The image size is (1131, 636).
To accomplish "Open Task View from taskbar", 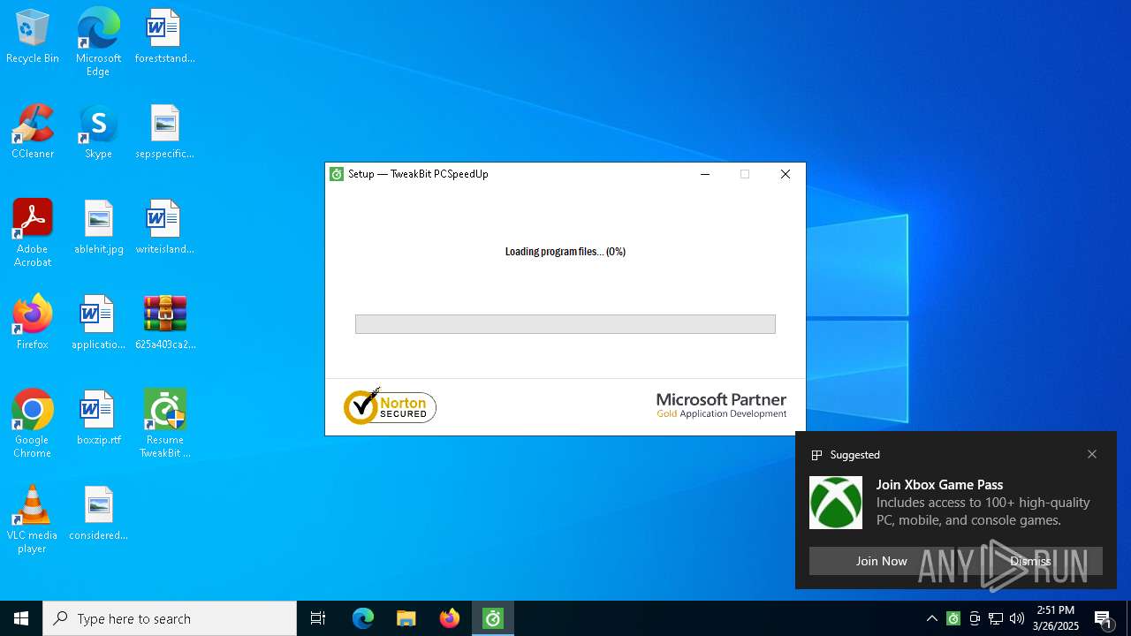I will point(318,618).
